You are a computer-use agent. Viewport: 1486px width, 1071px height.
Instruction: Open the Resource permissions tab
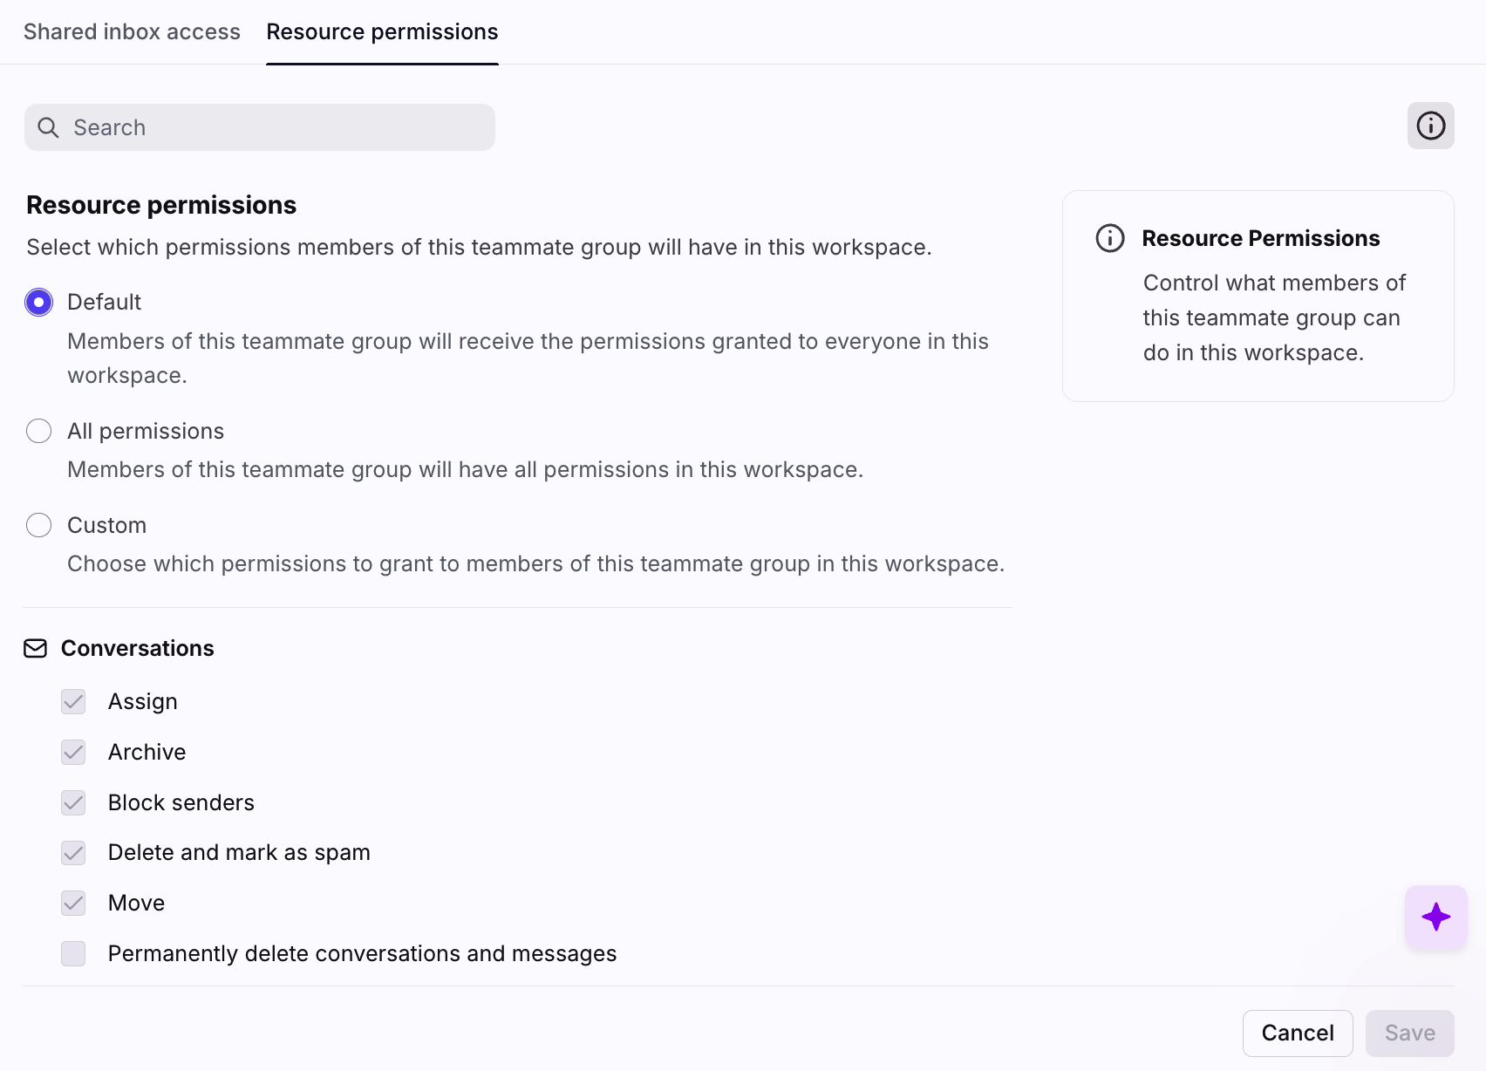point(382,32)
